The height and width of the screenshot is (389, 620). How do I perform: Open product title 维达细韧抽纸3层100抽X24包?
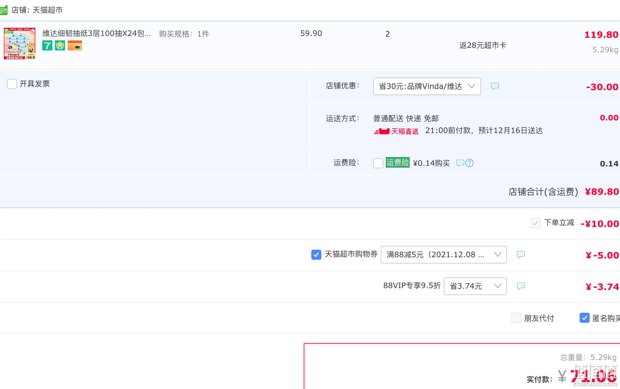(97, 33)
